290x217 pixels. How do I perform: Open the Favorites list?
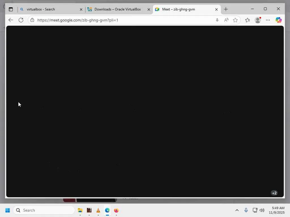[248, 20]
